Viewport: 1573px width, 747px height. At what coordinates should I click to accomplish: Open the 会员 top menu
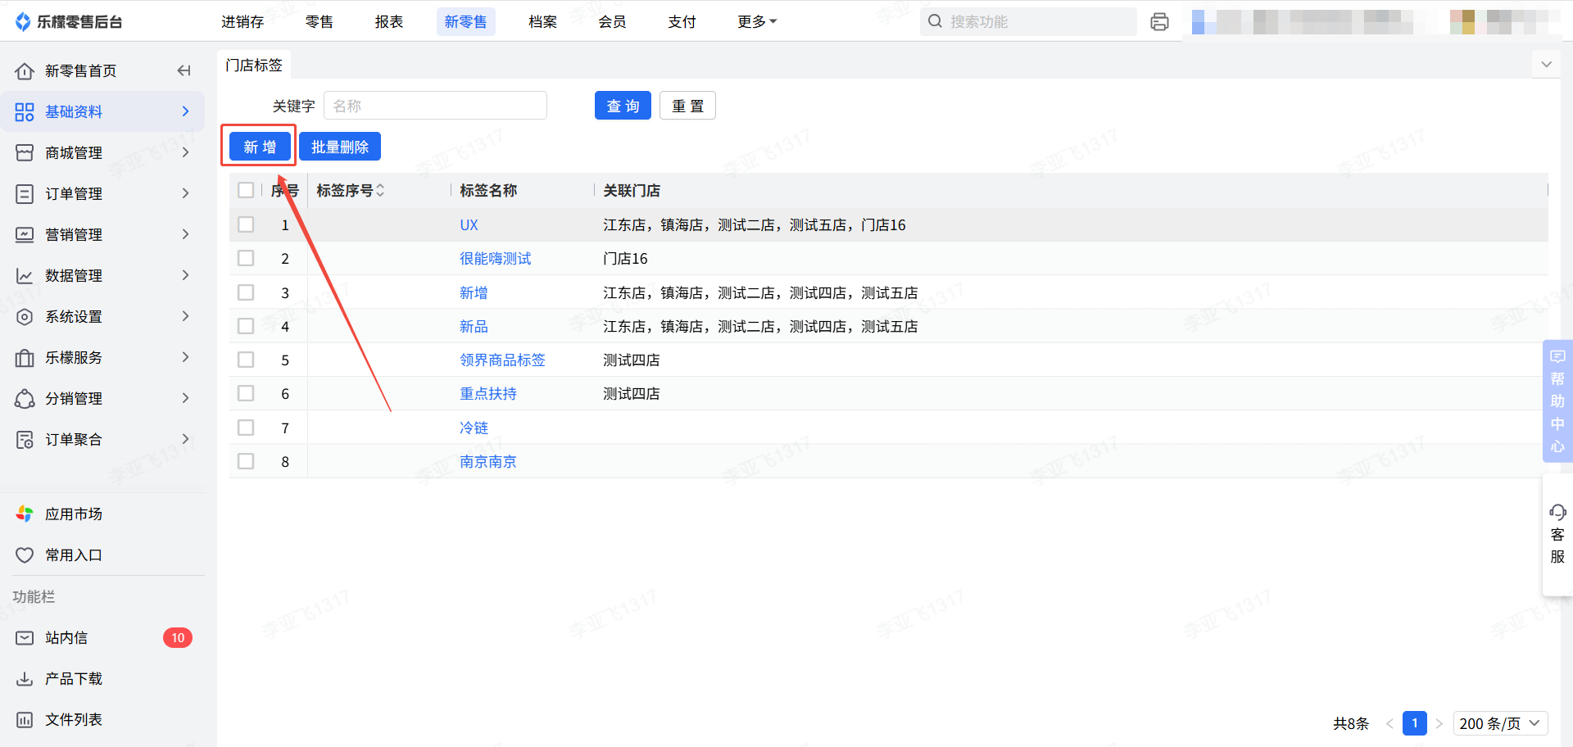[613, 21]
